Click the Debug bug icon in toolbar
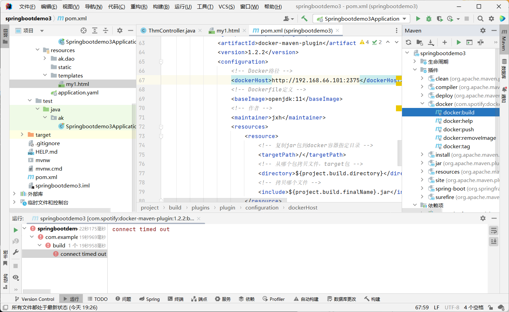The height and width of the screenshot is (312, 509). pyautogui.click(x=429, y=19)
